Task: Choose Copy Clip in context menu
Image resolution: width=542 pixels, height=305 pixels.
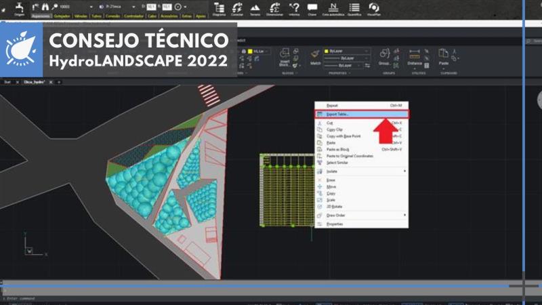Action: 361,129
